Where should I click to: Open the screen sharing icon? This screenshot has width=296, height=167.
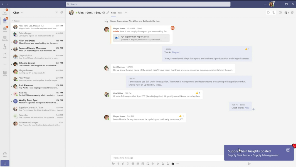click(280, 13)
